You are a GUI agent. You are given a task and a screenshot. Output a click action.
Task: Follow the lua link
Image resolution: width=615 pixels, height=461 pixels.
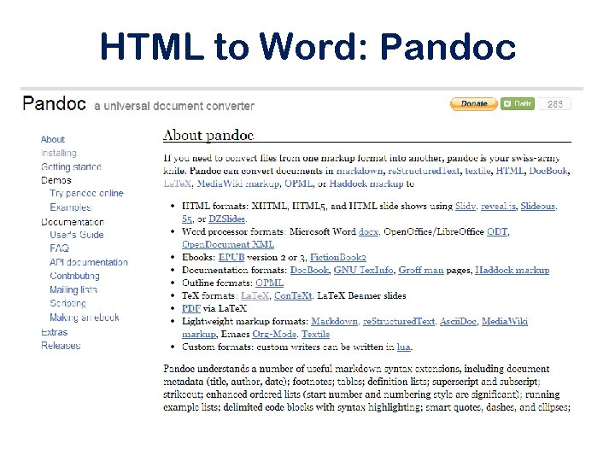[403, 347]
